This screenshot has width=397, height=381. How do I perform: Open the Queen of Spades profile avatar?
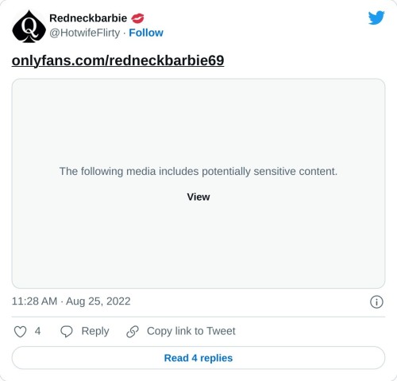pyautogui.click(x=29, y=26)
